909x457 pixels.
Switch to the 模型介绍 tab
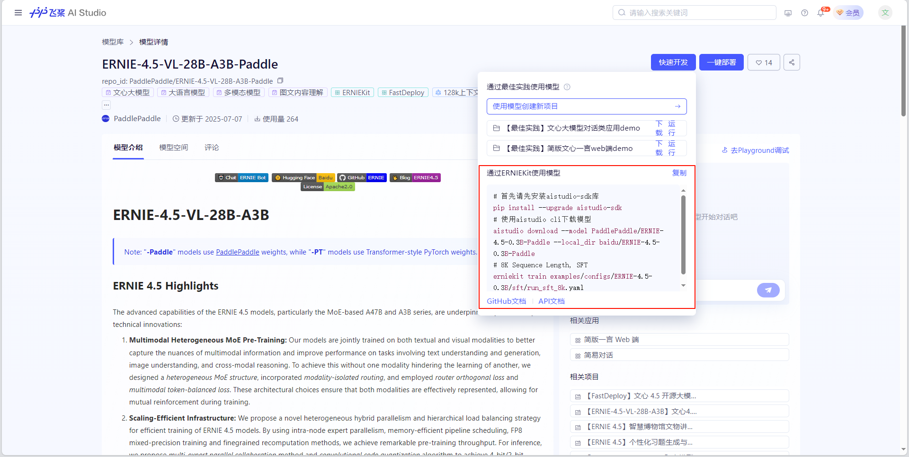[x=128, y=148]
